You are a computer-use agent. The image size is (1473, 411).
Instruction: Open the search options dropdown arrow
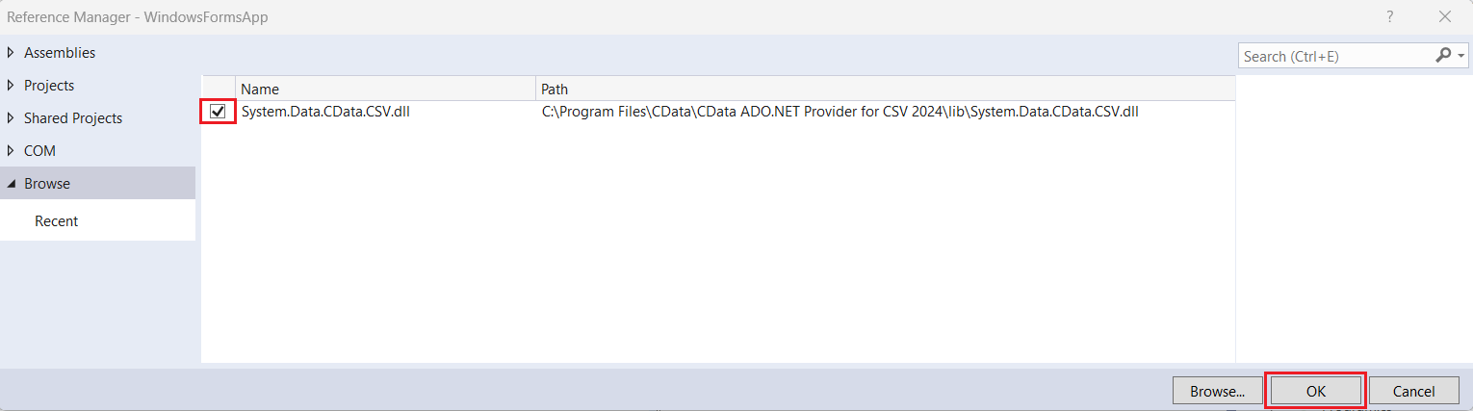coord(1461,56)
